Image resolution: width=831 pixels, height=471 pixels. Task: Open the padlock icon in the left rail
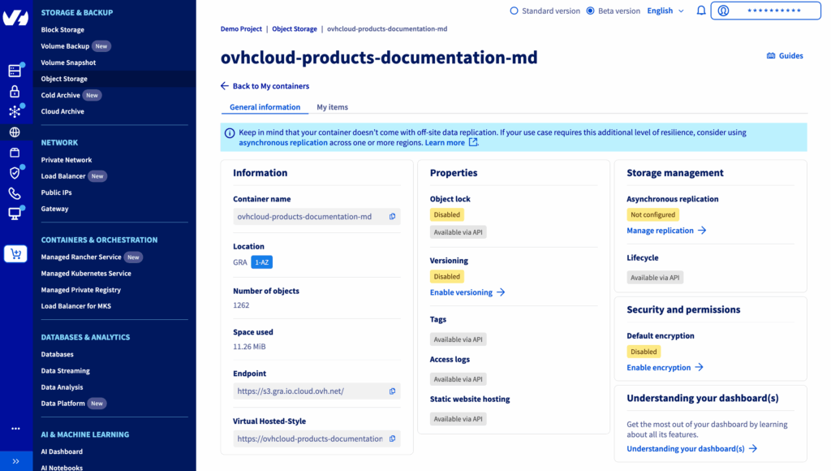(15, 92)
